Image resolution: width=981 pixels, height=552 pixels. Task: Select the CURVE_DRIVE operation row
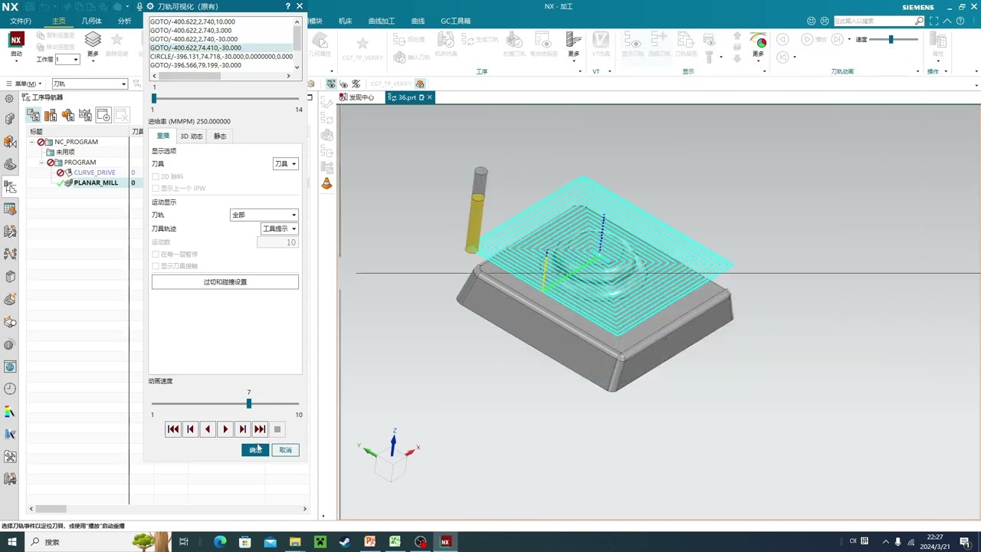(94, 172)
